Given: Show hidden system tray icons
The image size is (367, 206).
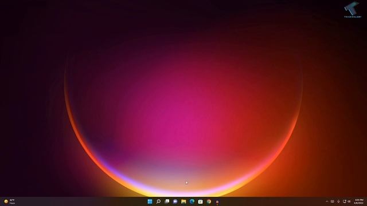Looking at the screenshot, I should [327, 201].
